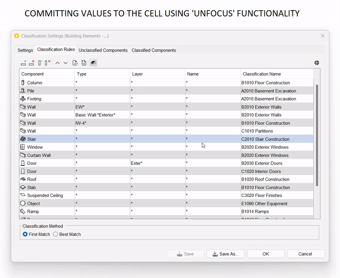Click the Cancel button
This screenshot has height=278, width=340.
tap(306, 254)
